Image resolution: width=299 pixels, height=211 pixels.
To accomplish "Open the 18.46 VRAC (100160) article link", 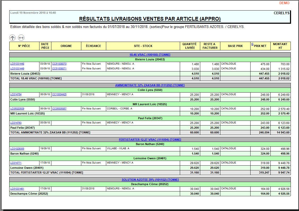I will tap(150, 55).
